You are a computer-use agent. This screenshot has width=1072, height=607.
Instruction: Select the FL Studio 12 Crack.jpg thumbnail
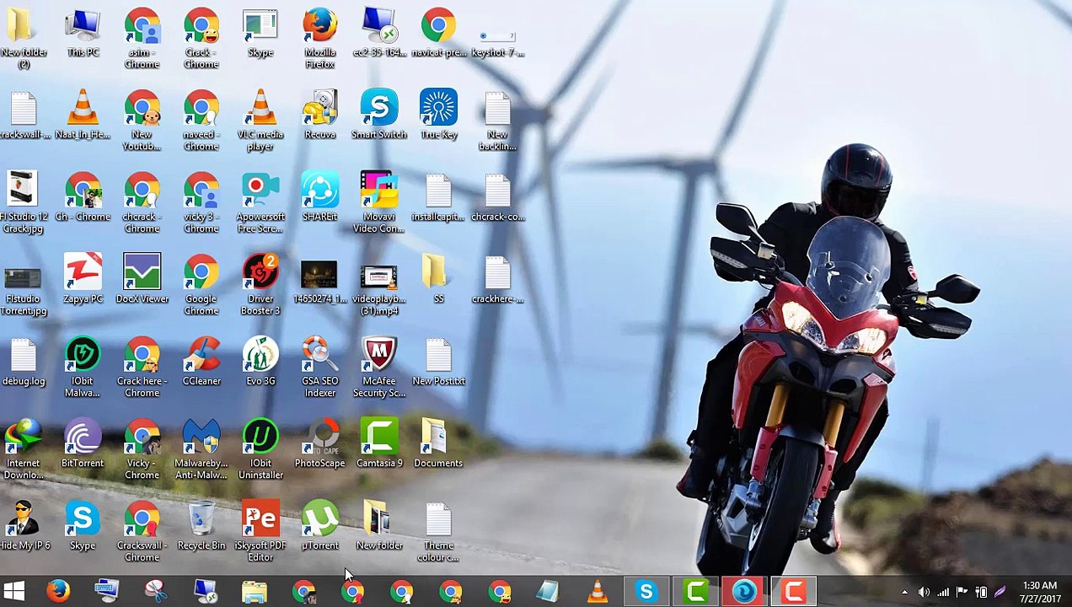tap(23, 202)
